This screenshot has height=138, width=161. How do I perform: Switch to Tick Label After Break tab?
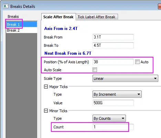tap(97, 17)
